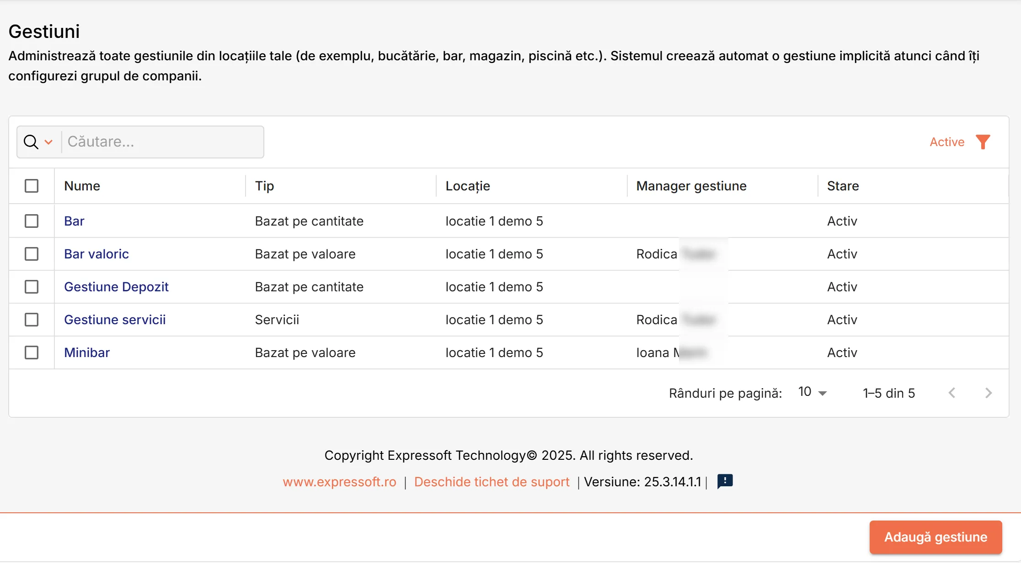Select the Gestiune servicii row checkbox

[x=32, y=320]
